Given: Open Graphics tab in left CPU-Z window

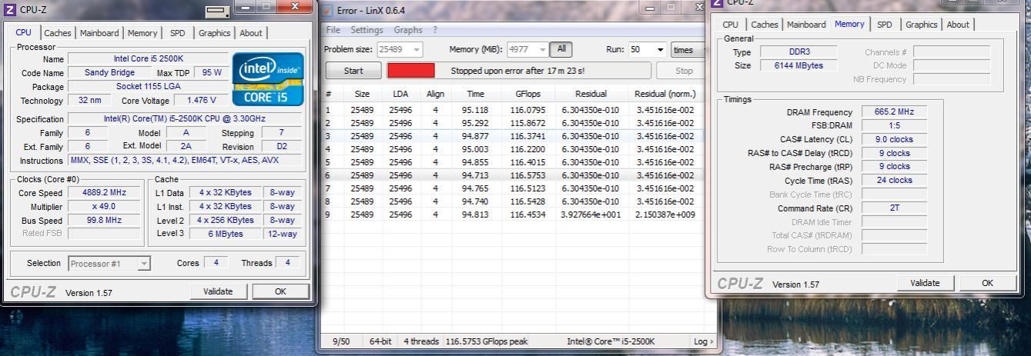Looking at the screenshot, I should coord(214,33).
